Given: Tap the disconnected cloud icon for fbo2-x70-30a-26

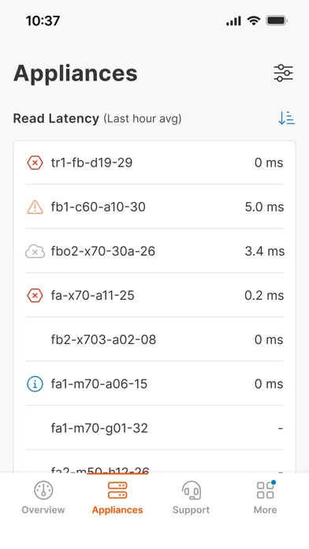Looking at the screenshot, I should point(35,252).
